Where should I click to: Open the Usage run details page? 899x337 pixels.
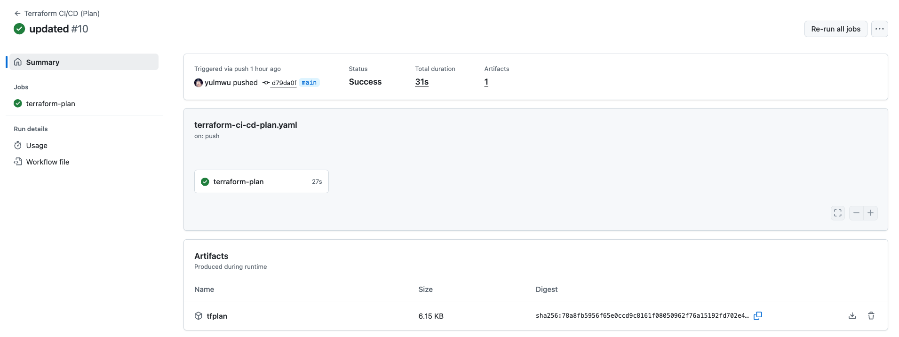tap(37, 145)
